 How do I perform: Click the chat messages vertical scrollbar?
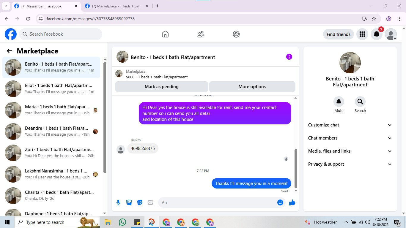coord(296,169)
